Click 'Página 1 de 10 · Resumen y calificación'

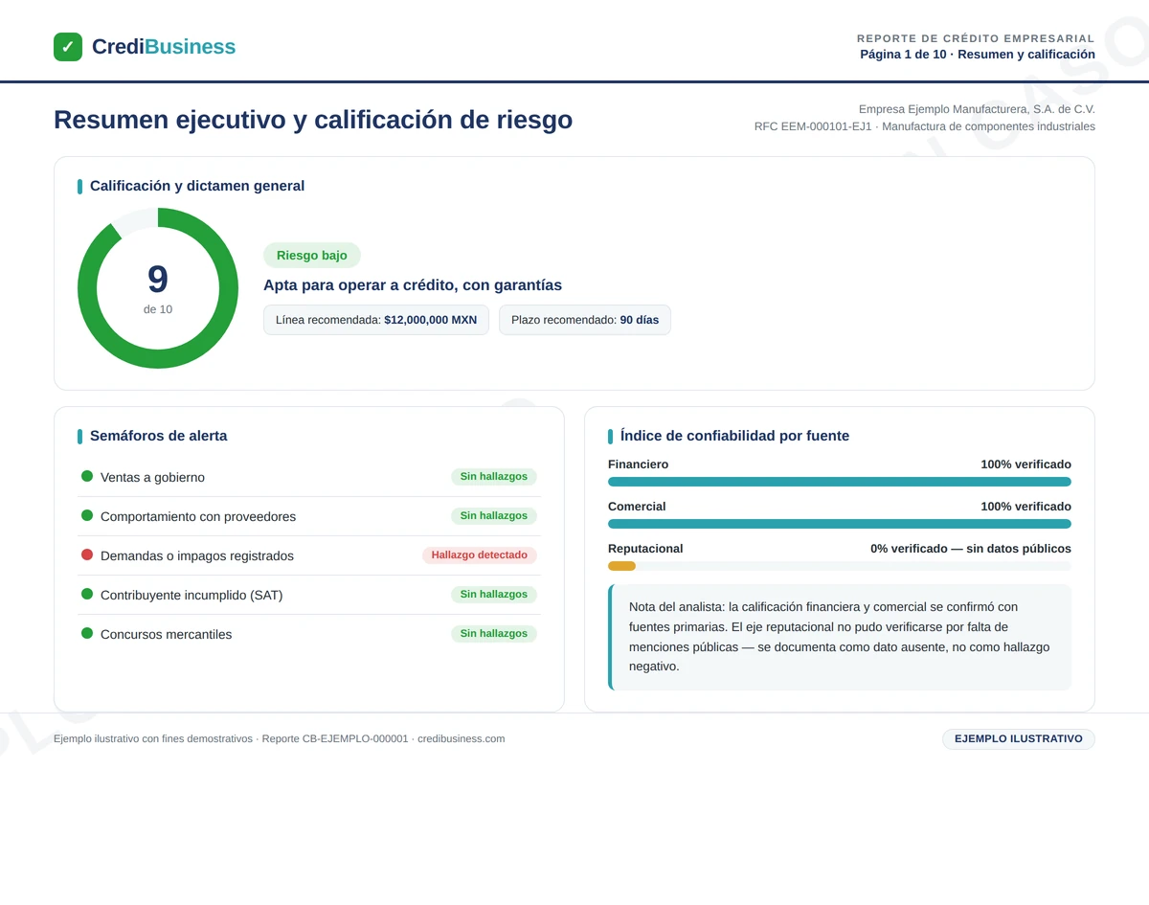pyautogui.click(x=978, y=55)
